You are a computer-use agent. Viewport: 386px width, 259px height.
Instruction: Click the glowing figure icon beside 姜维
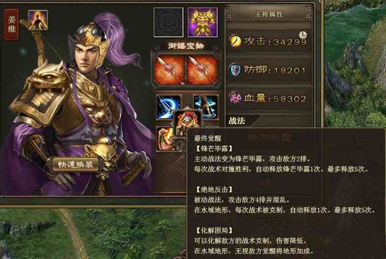click(38, 20)
